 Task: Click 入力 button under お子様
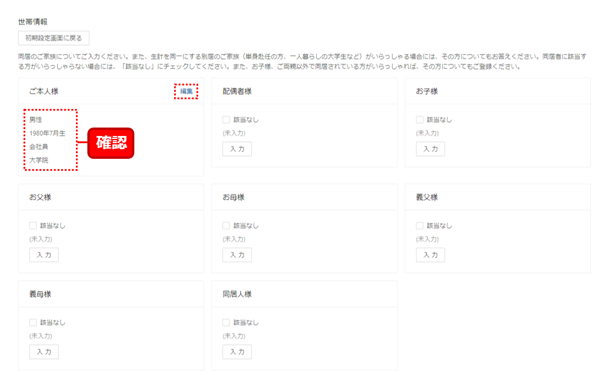pos(430,149)
